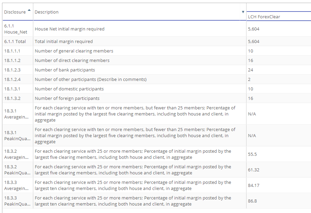Open the Description column filter dropdown

(x=243, y=12)
